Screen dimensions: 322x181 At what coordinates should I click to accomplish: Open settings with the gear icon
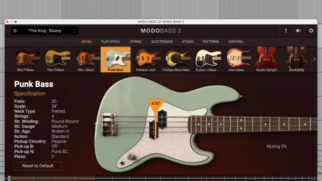point(311,31)
